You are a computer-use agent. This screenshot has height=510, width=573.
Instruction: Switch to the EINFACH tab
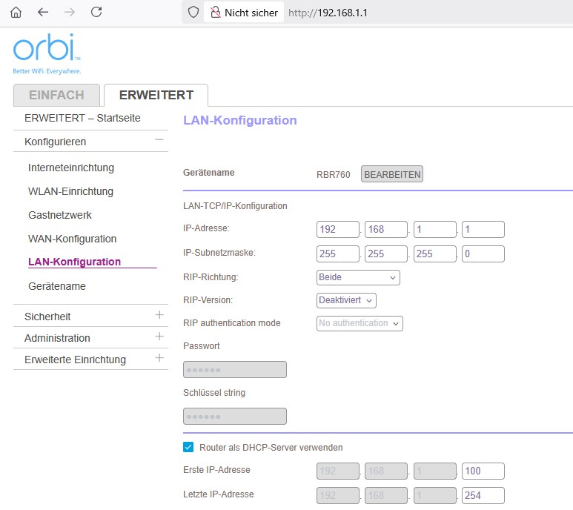pyautogui.click(x=56, y=95)
